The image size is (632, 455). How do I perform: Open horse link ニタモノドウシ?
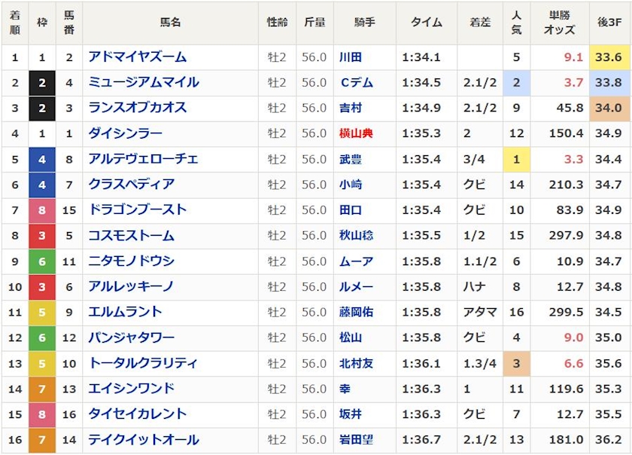point(131,261)
